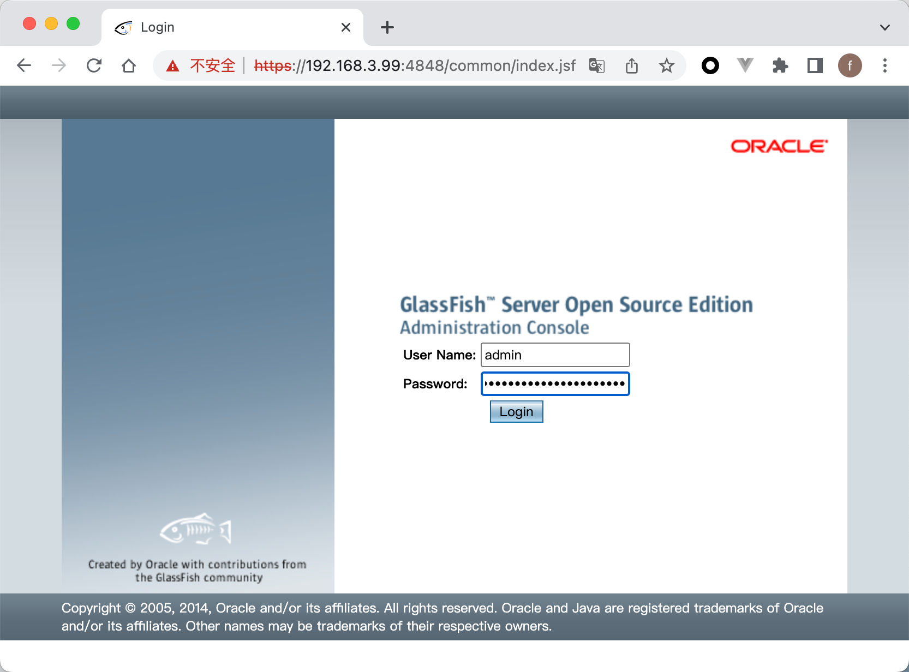Image resolution: width=909 pixels, height=672 pixels.
Task: Click the browser back arrow
Action: (24, 66)
